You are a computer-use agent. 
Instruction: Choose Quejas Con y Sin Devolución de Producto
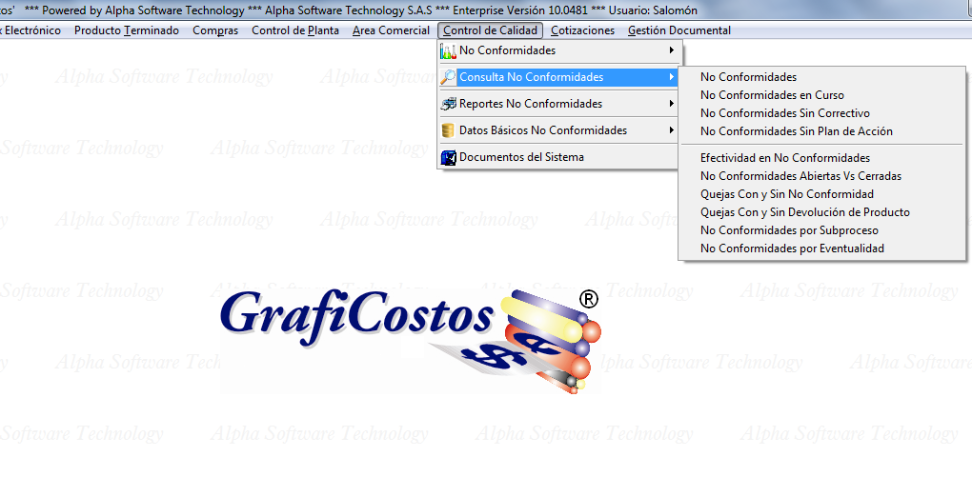(804, 212)
